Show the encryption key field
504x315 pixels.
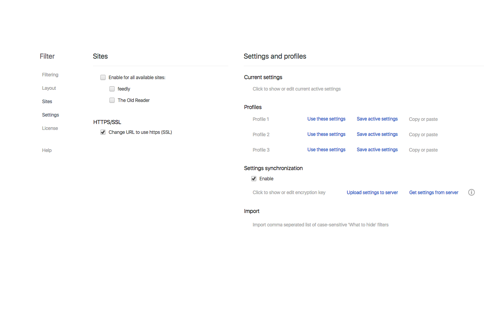click(289, 193)
